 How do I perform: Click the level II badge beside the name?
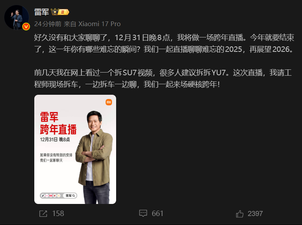pos(64,12)
